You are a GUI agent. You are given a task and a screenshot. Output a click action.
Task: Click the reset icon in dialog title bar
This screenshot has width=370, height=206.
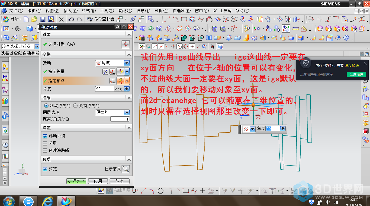(x=117, y=27)
